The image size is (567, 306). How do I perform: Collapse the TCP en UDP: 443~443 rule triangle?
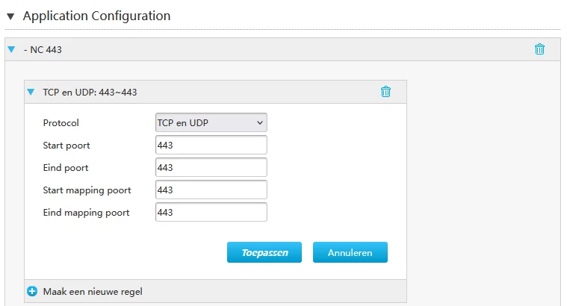(31, 92)
